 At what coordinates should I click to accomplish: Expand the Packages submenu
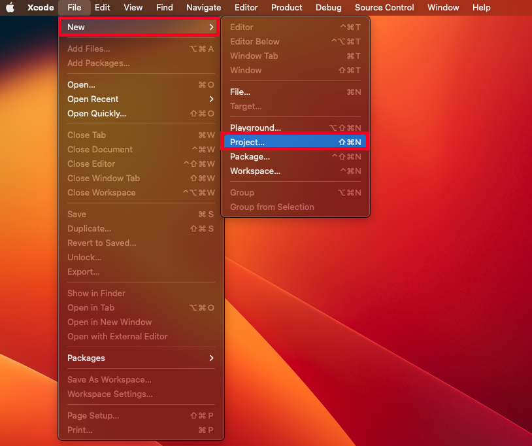[x=141, y=358]
